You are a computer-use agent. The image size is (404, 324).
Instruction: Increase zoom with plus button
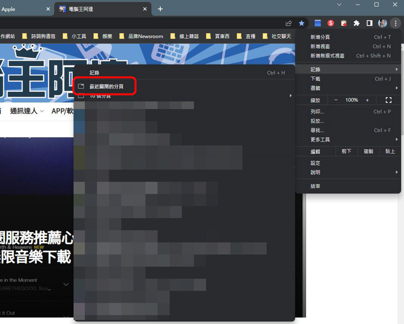(367, 100)
